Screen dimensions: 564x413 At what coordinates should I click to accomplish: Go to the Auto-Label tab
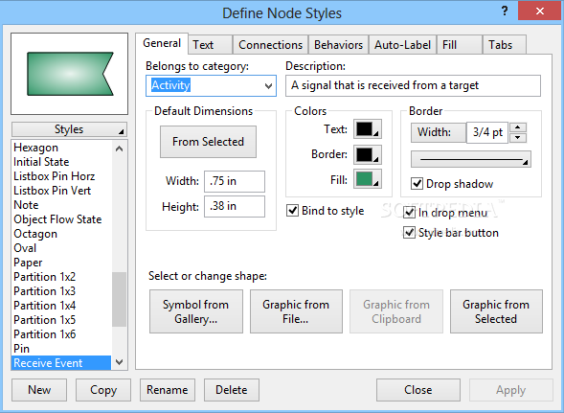402,45
